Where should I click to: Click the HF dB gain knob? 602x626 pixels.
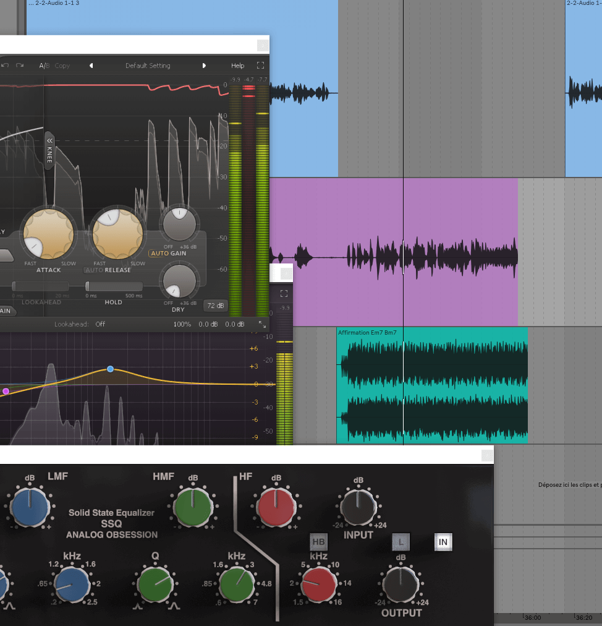coord(276,507)
